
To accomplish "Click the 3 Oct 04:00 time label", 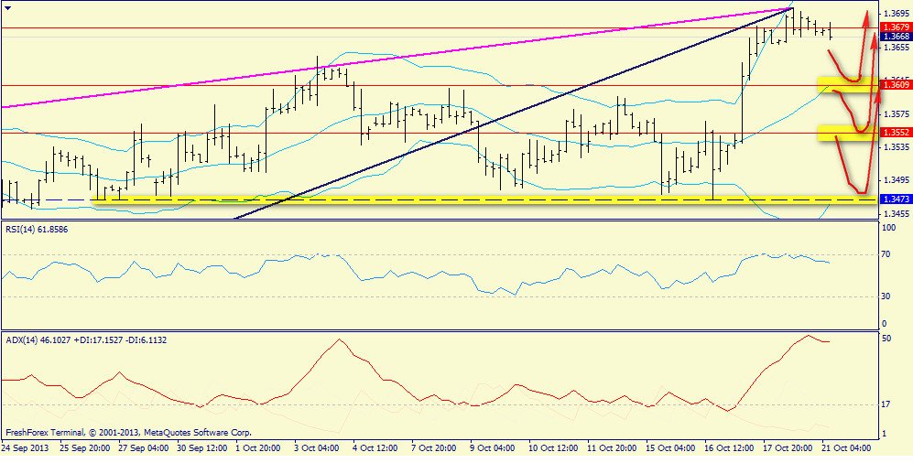I will [x=317, y=448].
